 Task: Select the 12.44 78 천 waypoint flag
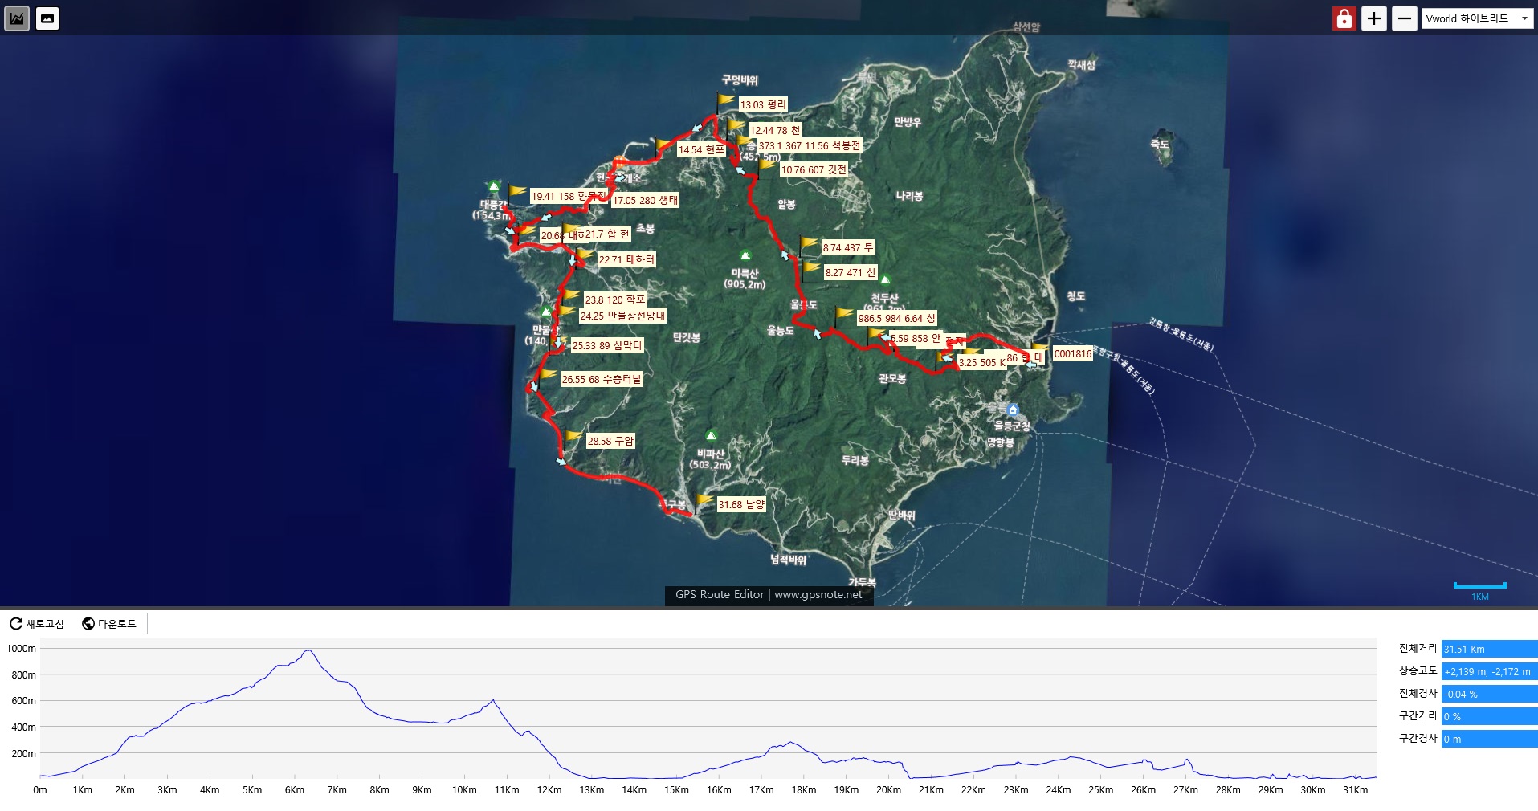coord(736,128)
